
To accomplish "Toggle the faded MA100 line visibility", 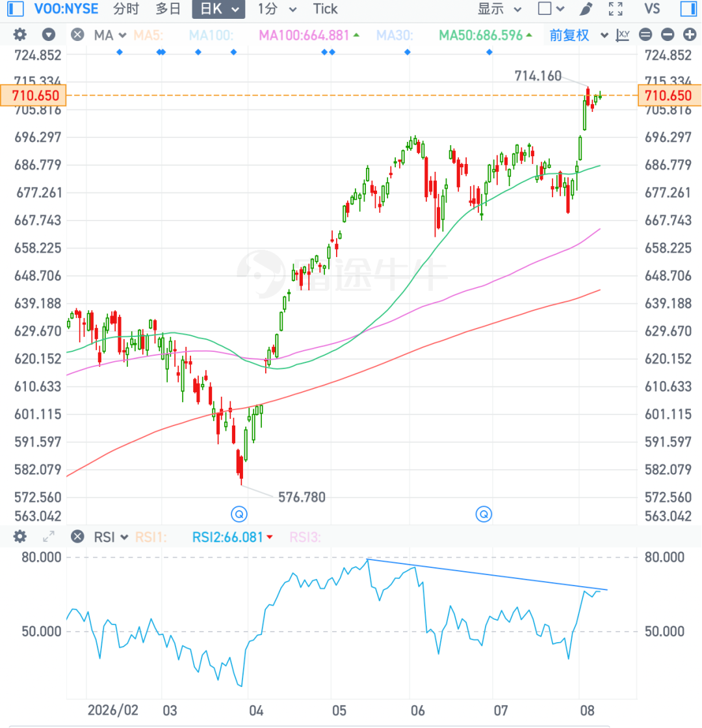I will coord(211,35).
